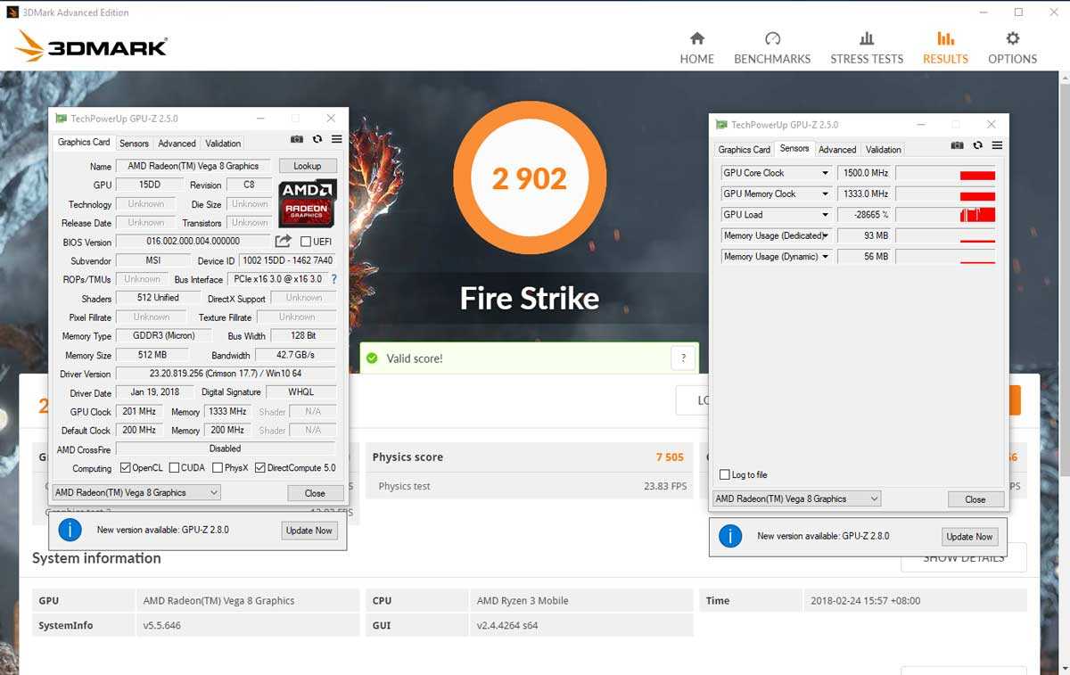Image resolution: width=1070 pixels, height=675 pixels.
Task: Expand the GPU Core Clock sensor dropdown
Action: (x=825, y=173)
